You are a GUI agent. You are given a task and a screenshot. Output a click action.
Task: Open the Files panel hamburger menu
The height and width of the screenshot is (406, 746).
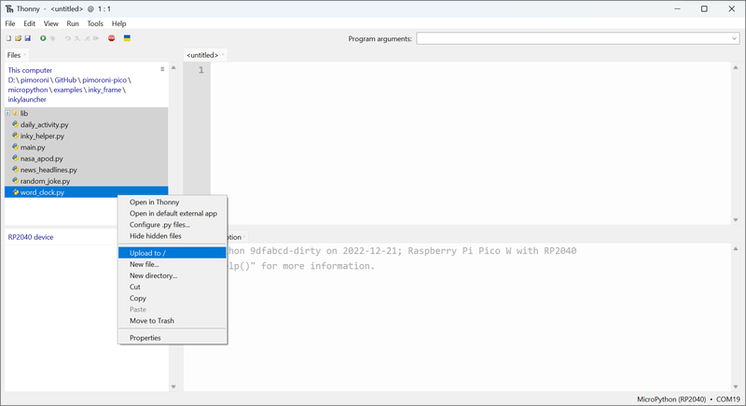(162, 69)
